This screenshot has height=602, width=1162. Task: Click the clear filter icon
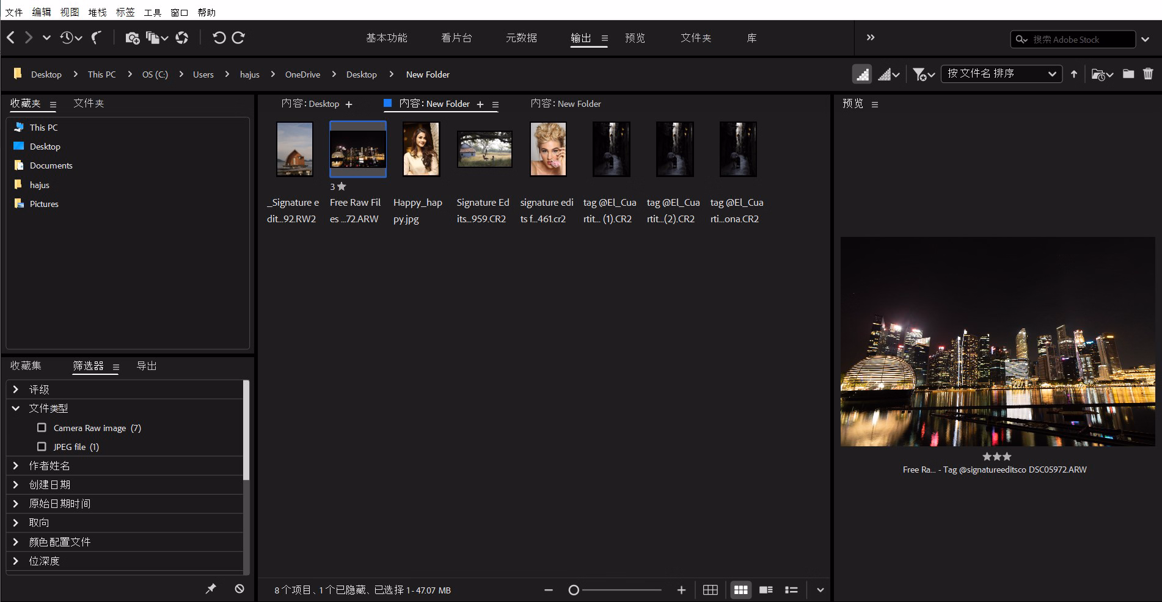239,589
